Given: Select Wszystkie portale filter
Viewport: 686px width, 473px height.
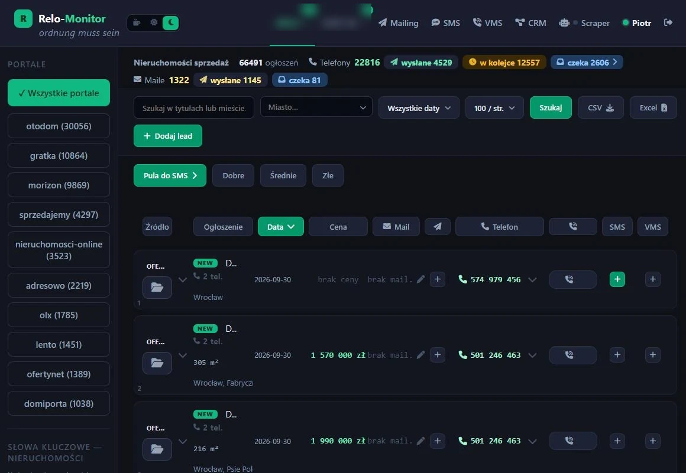Looking at the screenshot, I should pos(59,93).
